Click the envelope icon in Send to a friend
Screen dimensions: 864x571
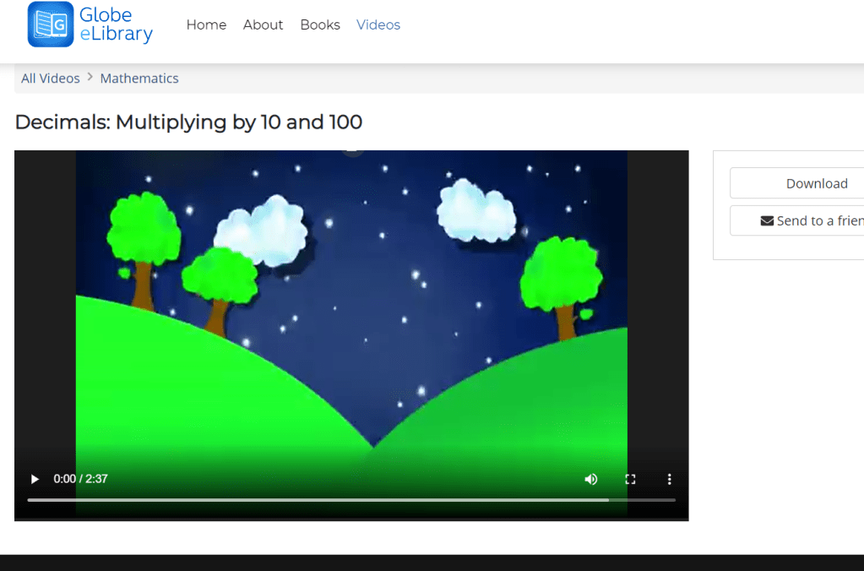tap(767, 220)
